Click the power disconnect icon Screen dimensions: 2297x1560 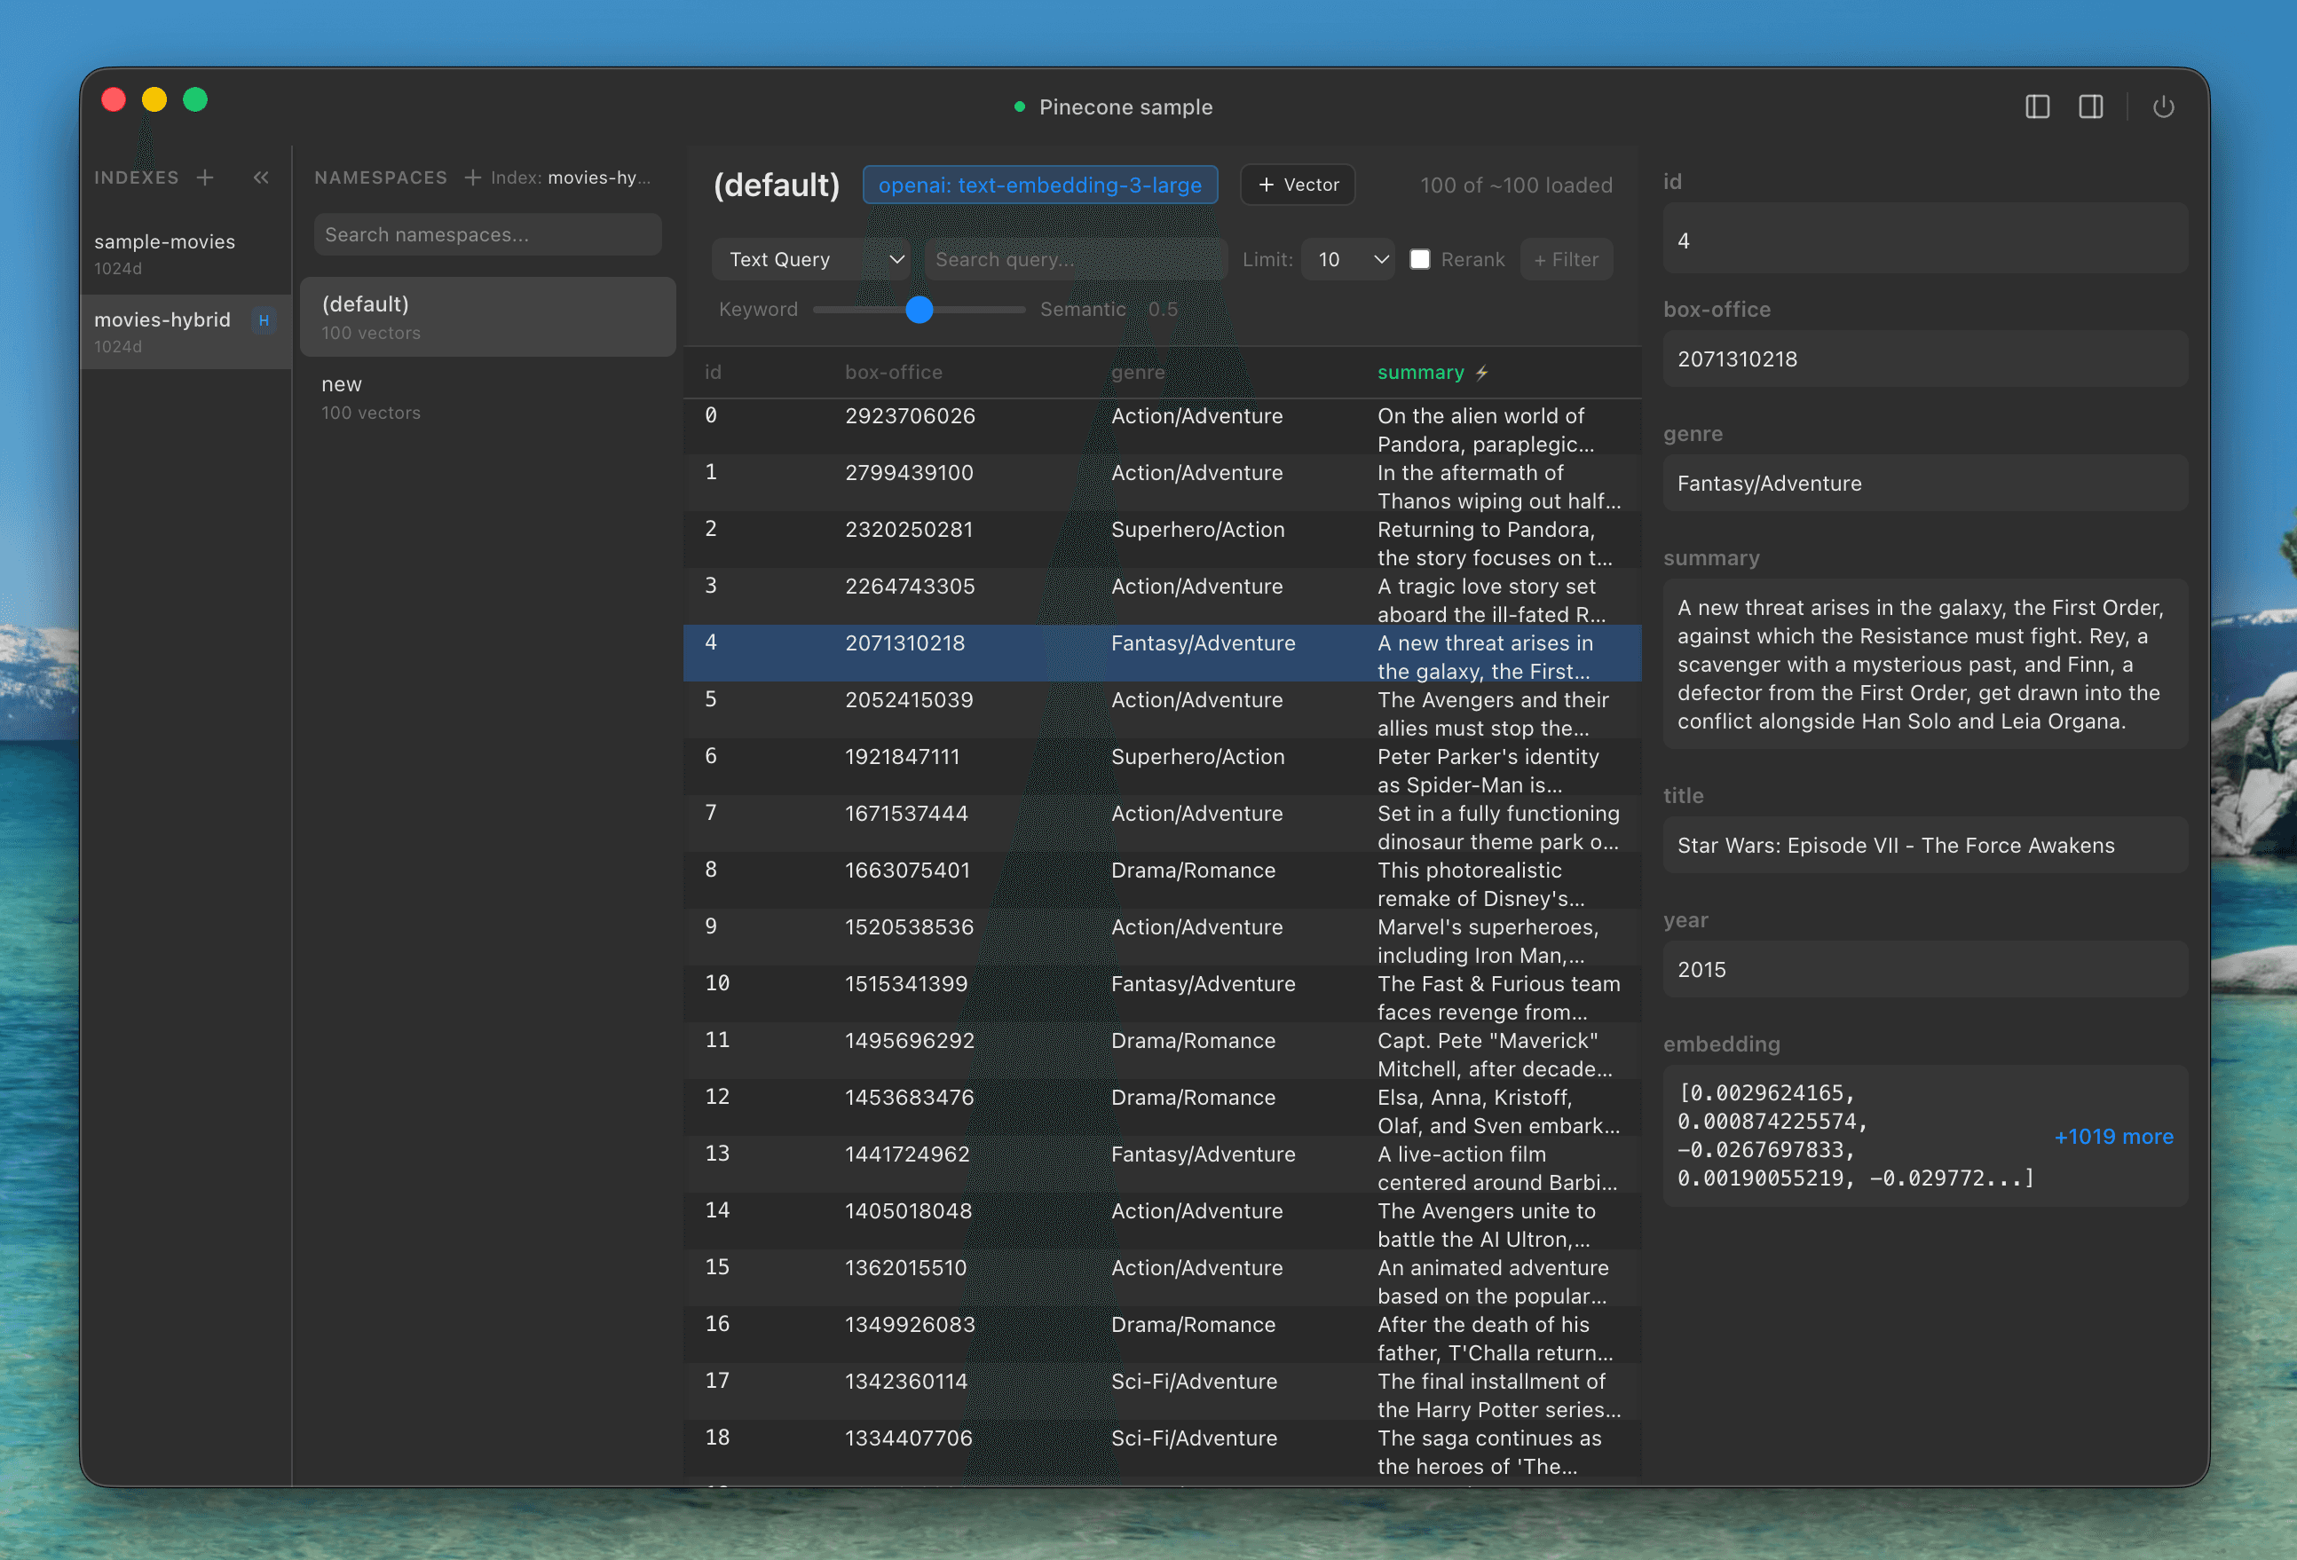[x=2164, y=106]
